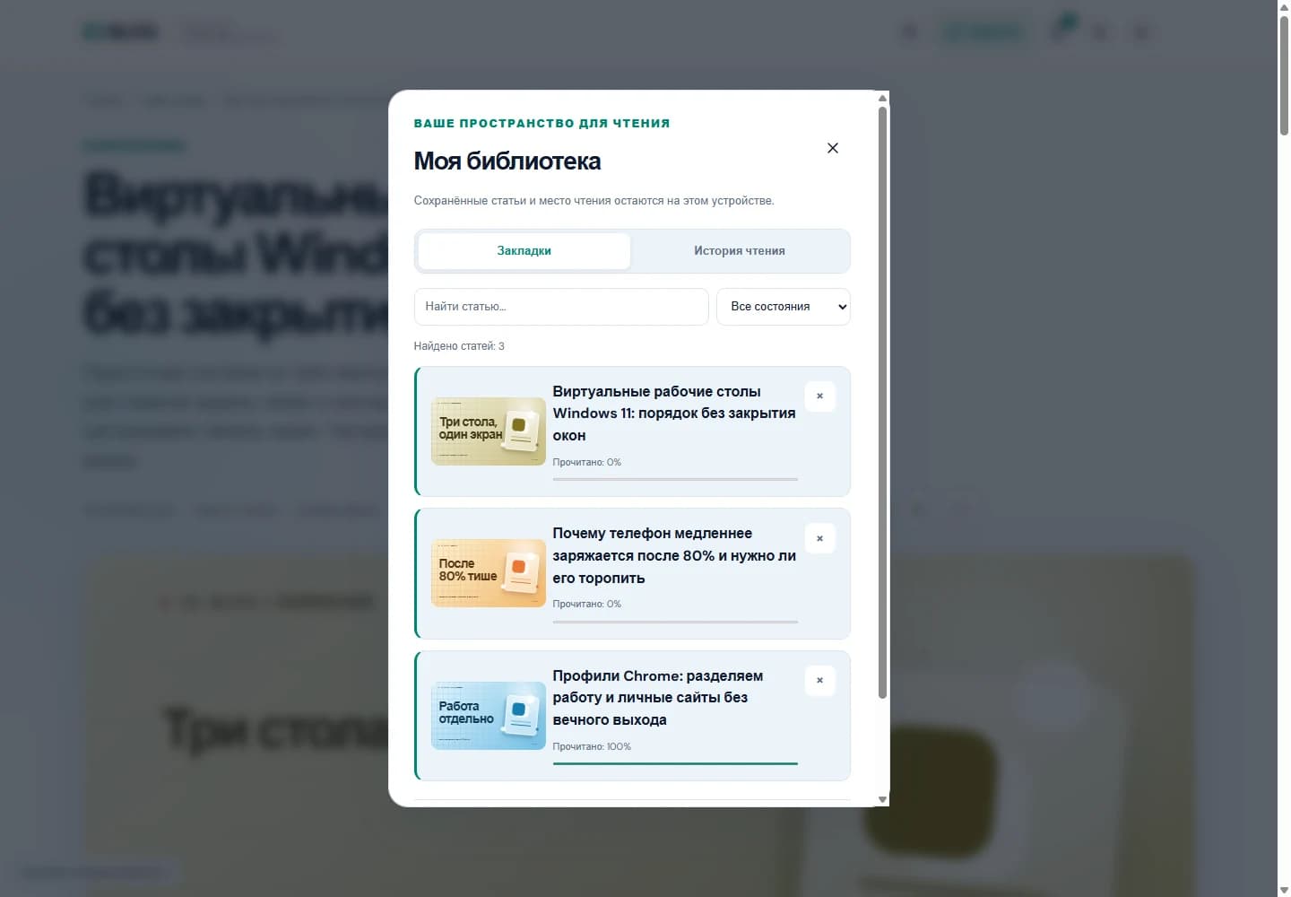The width and height of the screenshot is (1291, 897).
Task: Click the ВАШЕ ПРОСТРАНСТВО ДЛЯ ЧТЕНИЯ label
Action: pyautogui.click(x=542, y=123)
